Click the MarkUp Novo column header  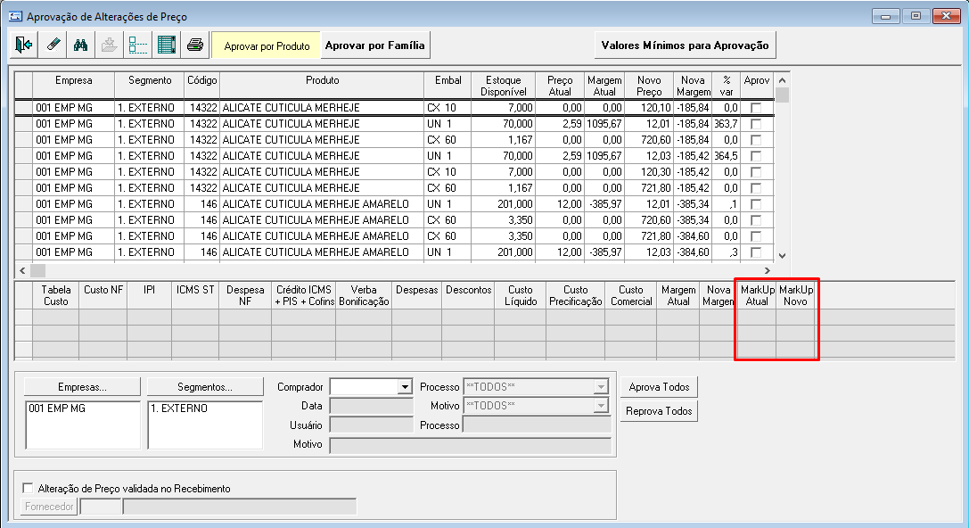796,295
